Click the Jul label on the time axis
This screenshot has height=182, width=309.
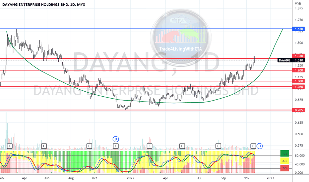point(200,178)
